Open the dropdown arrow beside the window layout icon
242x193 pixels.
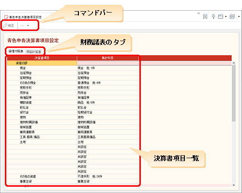click(226, 16)
